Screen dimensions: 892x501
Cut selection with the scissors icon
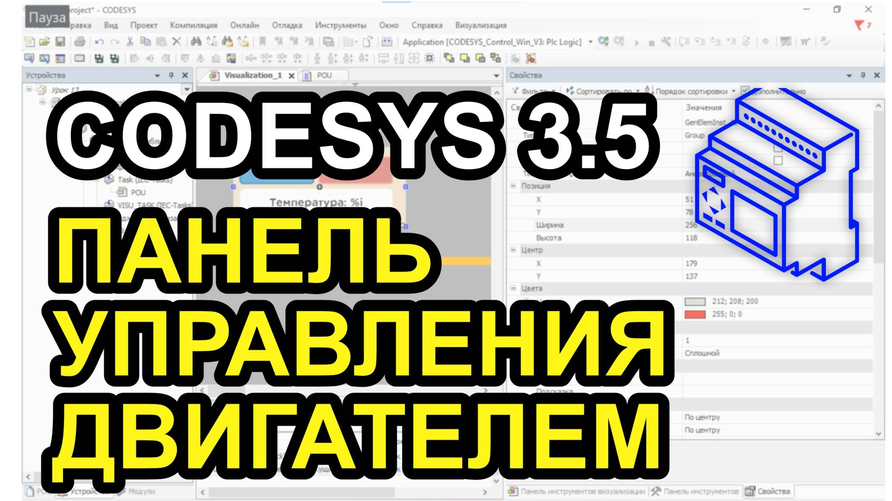point(130,42)
